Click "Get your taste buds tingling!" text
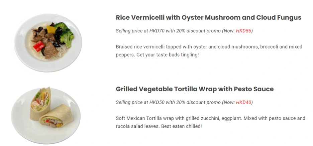The height and width of the screenshot is (146, 313). (x=168, y=55)
